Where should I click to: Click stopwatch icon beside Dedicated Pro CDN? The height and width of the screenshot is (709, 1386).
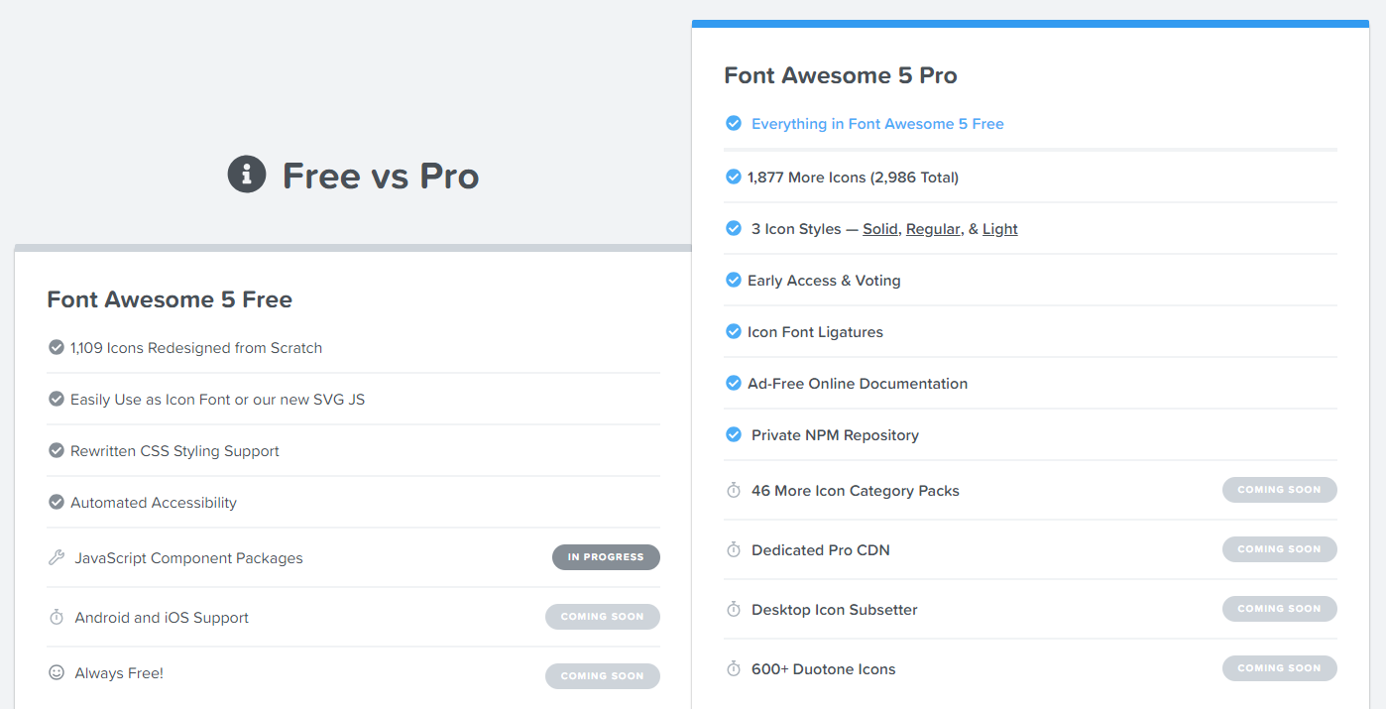(734, 549)
